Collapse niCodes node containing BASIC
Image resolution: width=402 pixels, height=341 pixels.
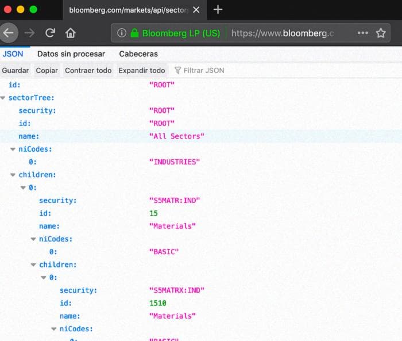coord(33,239)
